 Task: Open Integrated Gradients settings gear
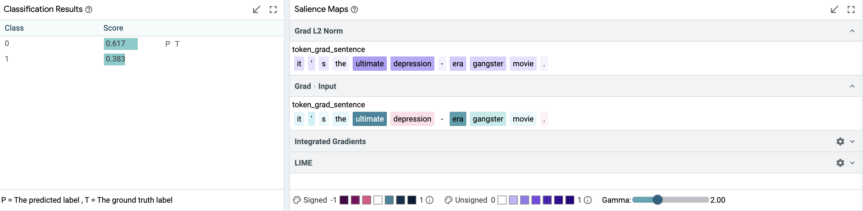click(x=840, y=141)
